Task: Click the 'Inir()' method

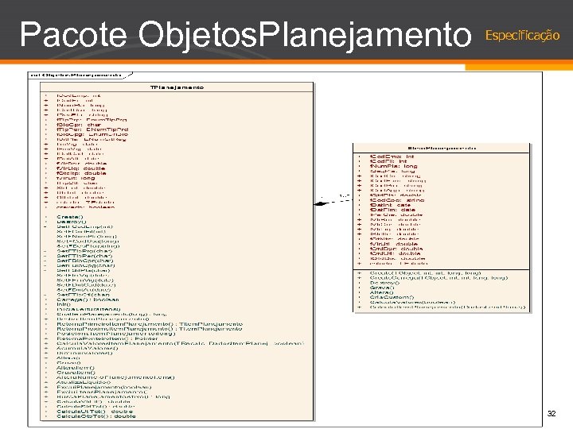Action: (x=64, y=304)
